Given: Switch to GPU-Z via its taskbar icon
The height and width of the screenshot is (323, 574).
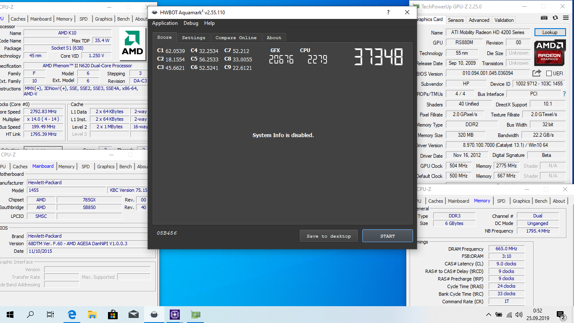Looking at the screenshot, I should [x=195, y=314].
